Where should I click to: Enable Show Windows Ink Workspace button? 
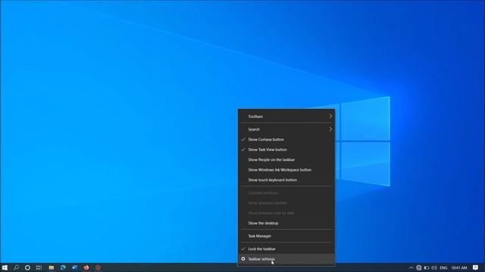[x=286, y=170]
